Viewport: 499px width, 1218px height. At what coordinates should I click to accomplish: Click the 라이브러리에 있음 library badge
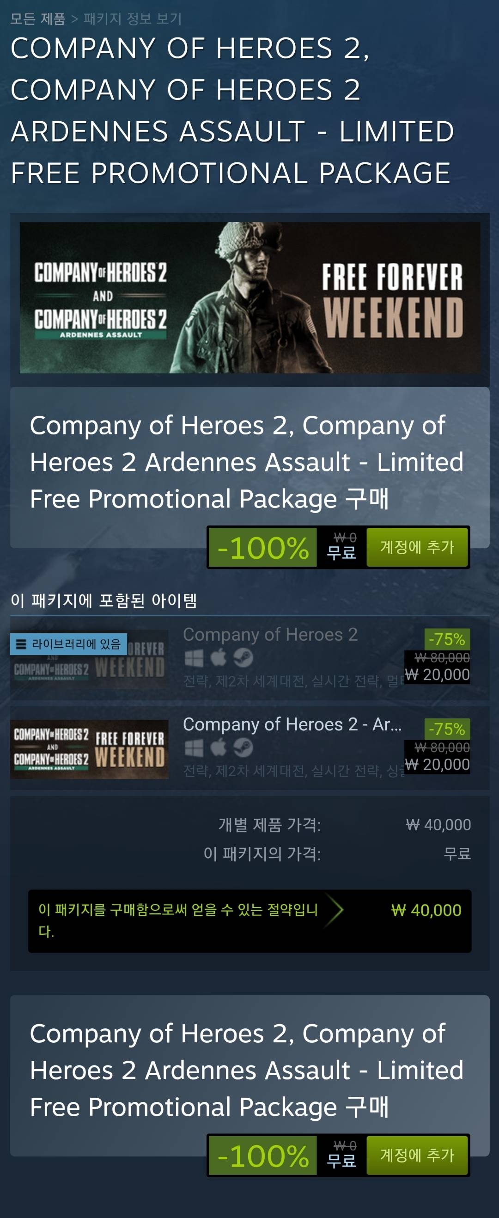68,644
